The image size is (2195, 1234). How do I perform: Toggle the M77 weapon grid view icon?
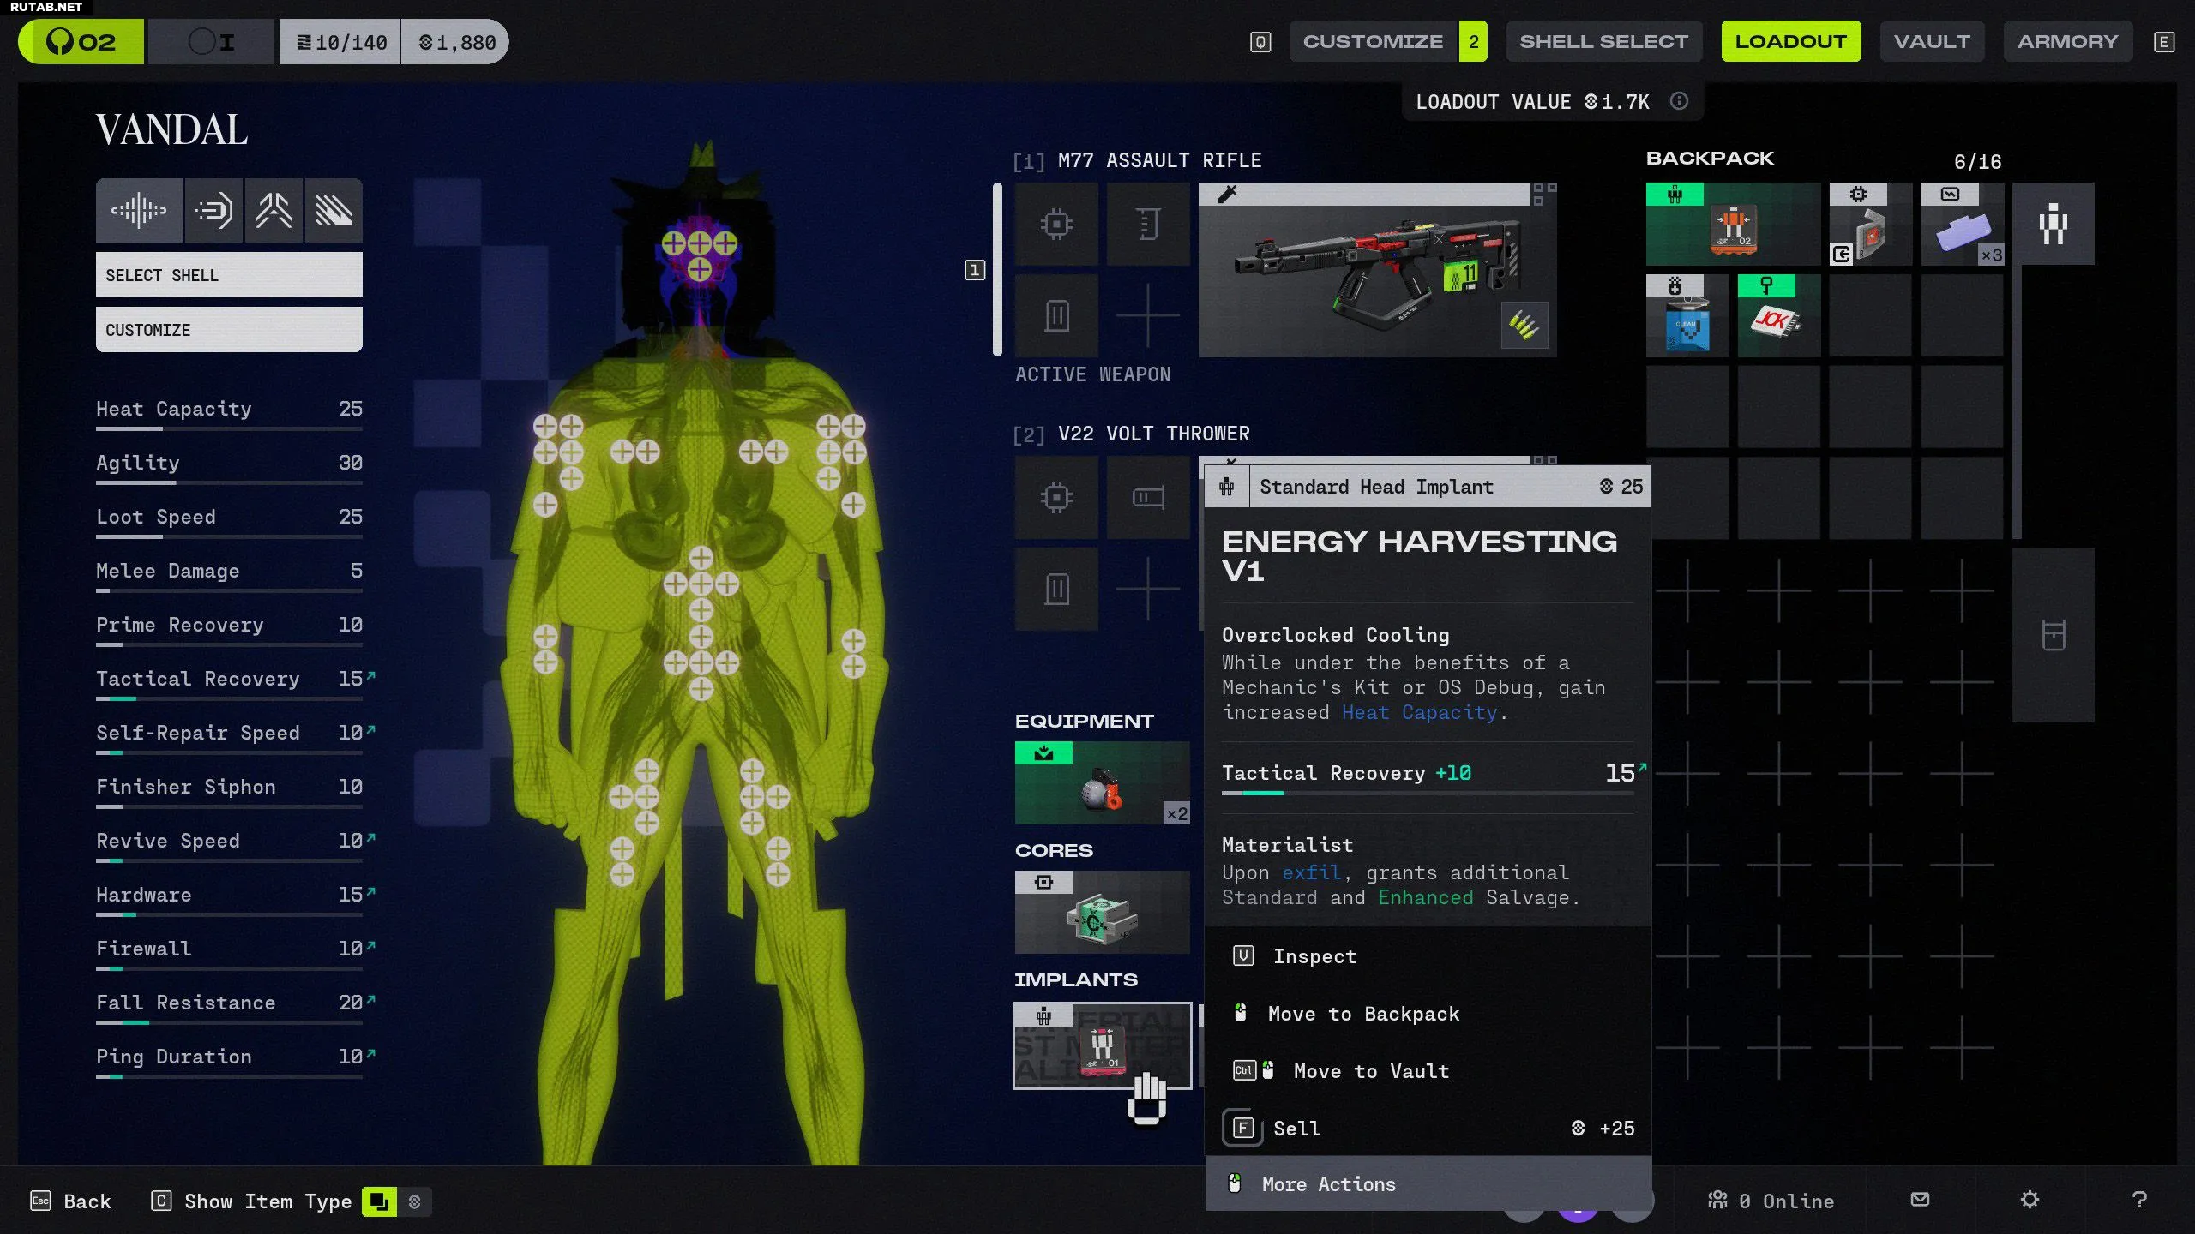[1544, 195]
